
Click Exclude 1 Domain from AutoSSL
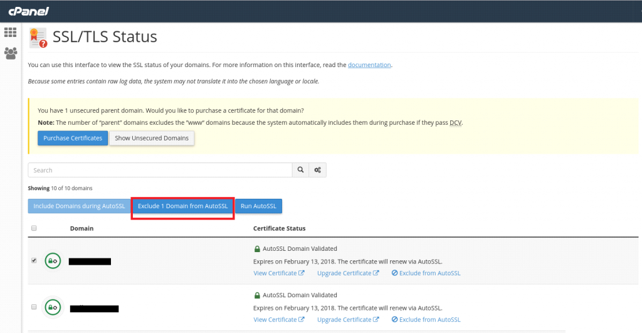(x=182, y=206)
